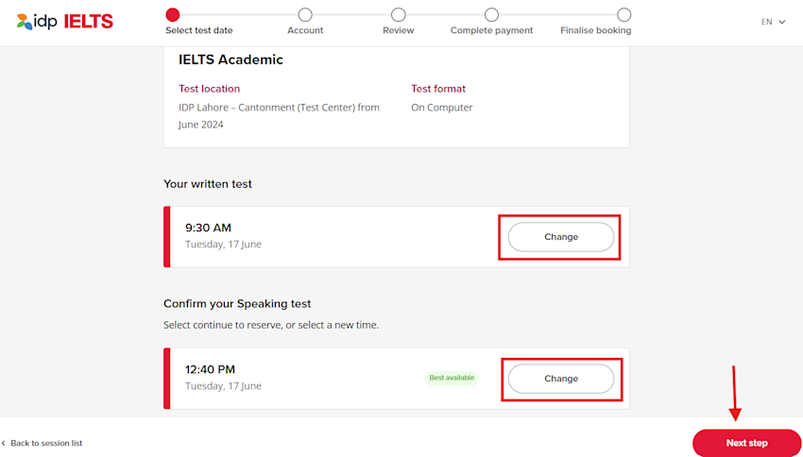
Task: Click the Review step circle
Action: click(399, 14)
